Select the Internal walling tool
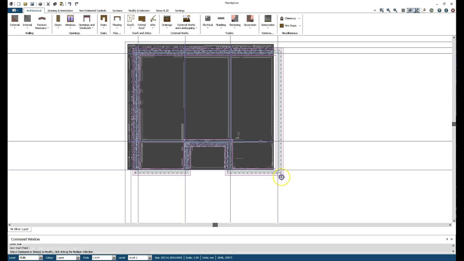Viewport: 464px width, 261px height. click(27, 22)
